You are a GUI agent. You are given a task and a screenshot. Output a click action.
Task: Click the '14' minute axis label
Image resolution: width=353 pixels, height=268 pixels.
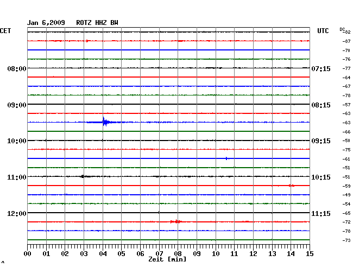coord(291,254)
